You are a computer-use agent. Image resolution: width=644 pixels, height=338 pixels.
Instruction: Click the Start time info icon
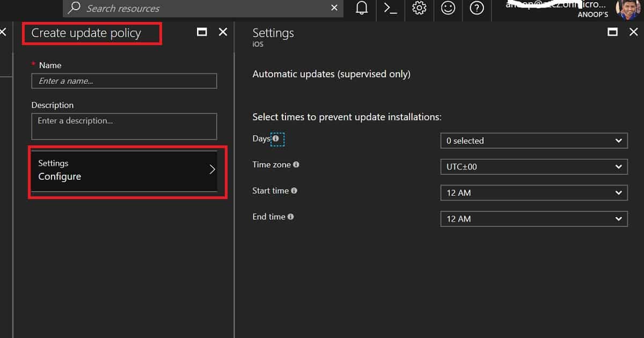click(x=294, y=190)
